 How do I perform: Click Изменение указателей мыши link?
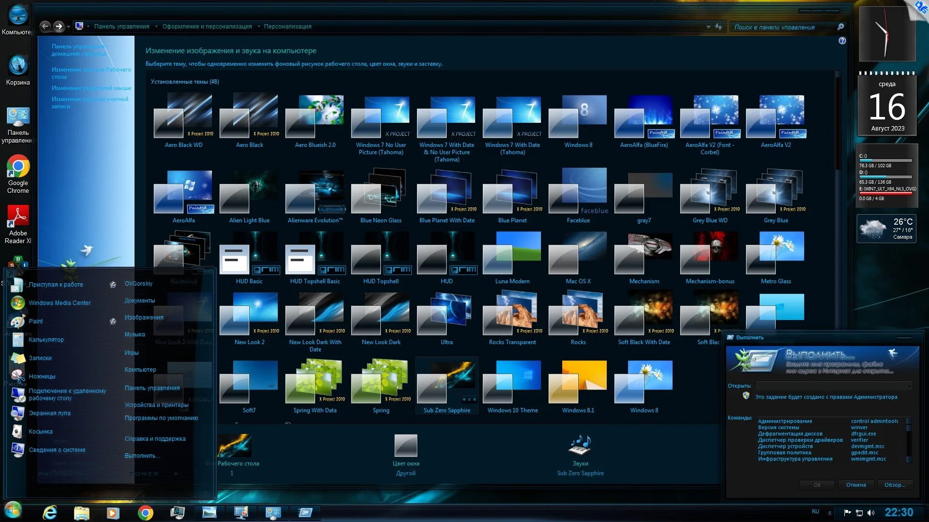tap(92, 88)
